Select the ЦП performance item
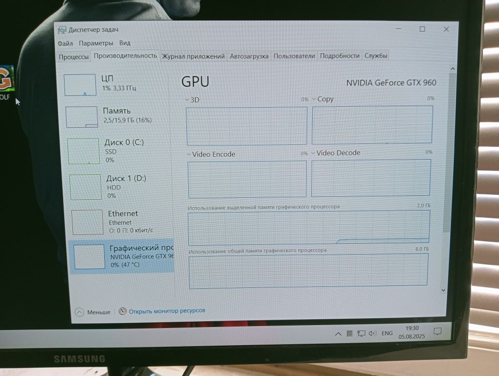The image size is (499, 376). (115, 85)
